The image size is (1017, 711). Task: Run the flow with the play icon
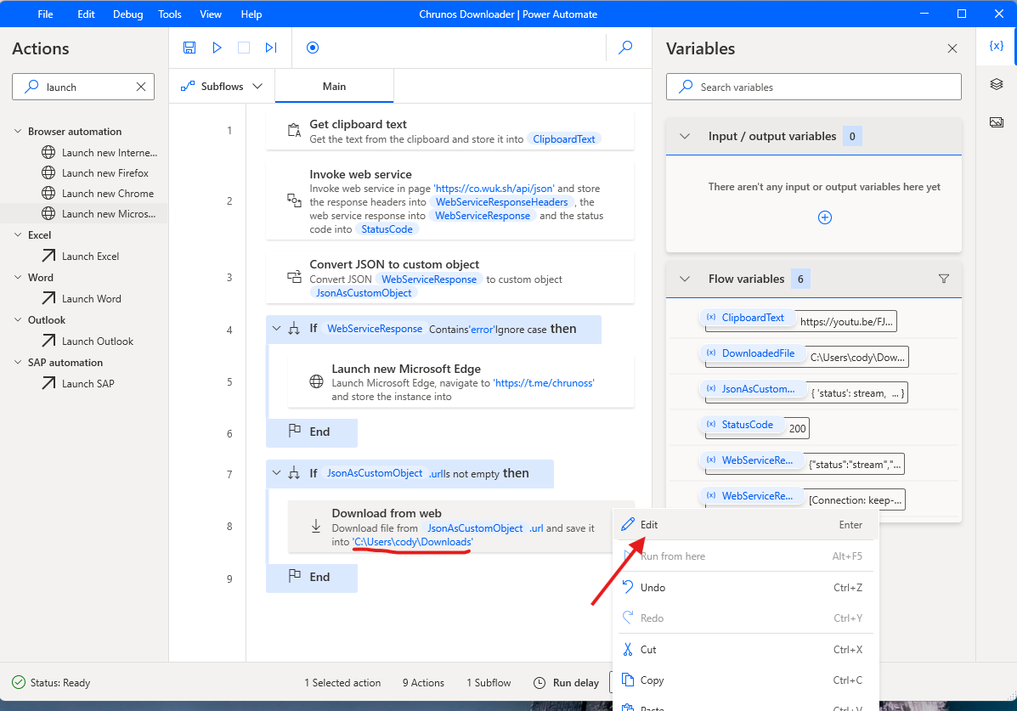tap(217, 48)
